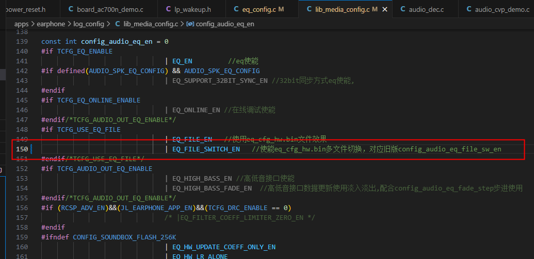Click the C file icon on eq_config.c tab
This screenshot has height=259, width=534.
[236, 9]
